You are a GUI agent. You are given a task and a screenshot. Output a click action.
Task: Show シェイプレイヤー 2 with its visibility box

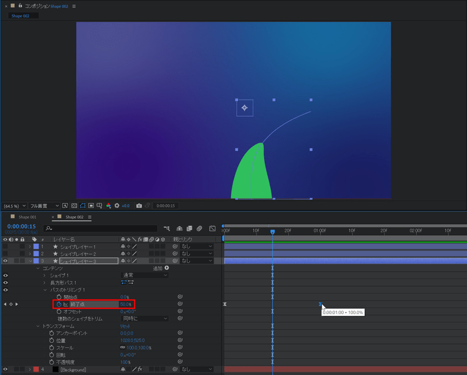5,254
